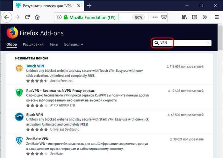Maximize the Firefox window
This screenshot has width=223, height=158.
(x=201, y=5)
